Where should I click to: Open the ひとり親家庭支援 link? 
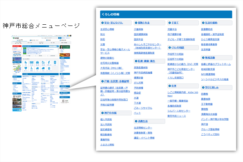210,39
